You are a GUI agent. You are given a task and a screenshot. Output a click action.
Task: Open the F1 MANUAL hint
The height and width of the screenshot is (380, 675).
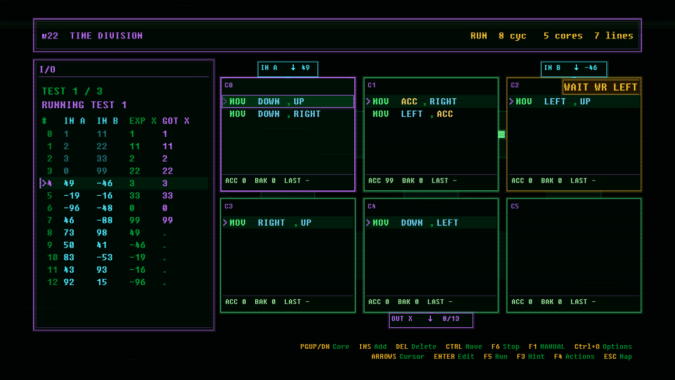click(x=546, y=347)
